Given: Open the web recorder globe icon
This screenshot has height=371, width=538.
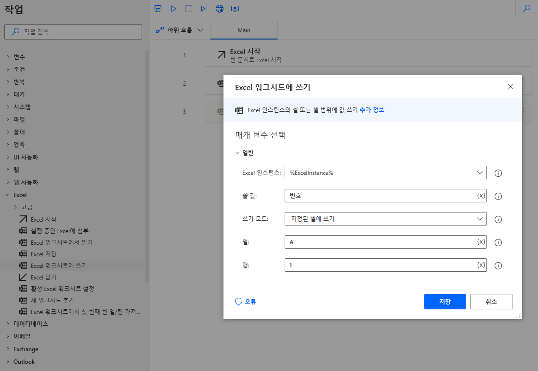Looking at the screenshot, I should tap(220, 9).
